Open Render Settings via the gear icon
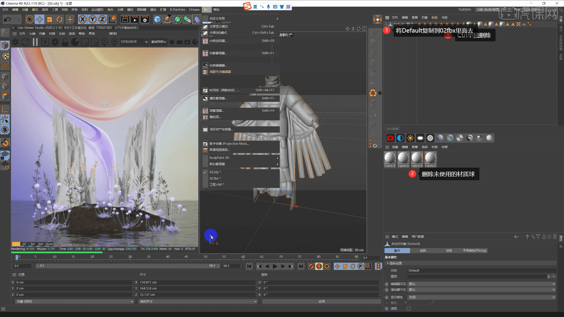564x317 pixels. coord(145,20)
